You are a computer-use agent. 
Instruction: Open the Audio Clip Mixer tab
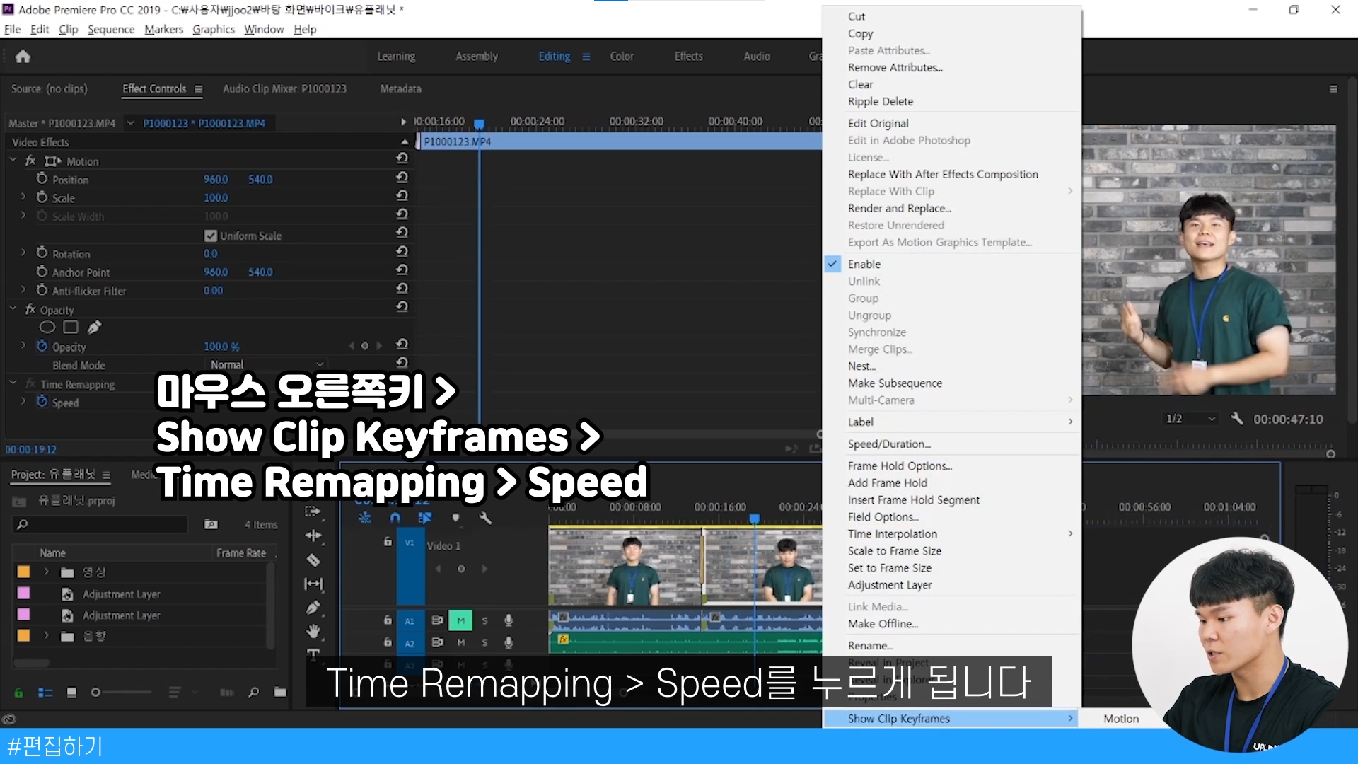(284, 89)
